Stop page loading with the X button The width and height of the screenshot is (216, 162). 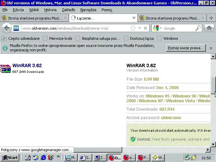145,28
